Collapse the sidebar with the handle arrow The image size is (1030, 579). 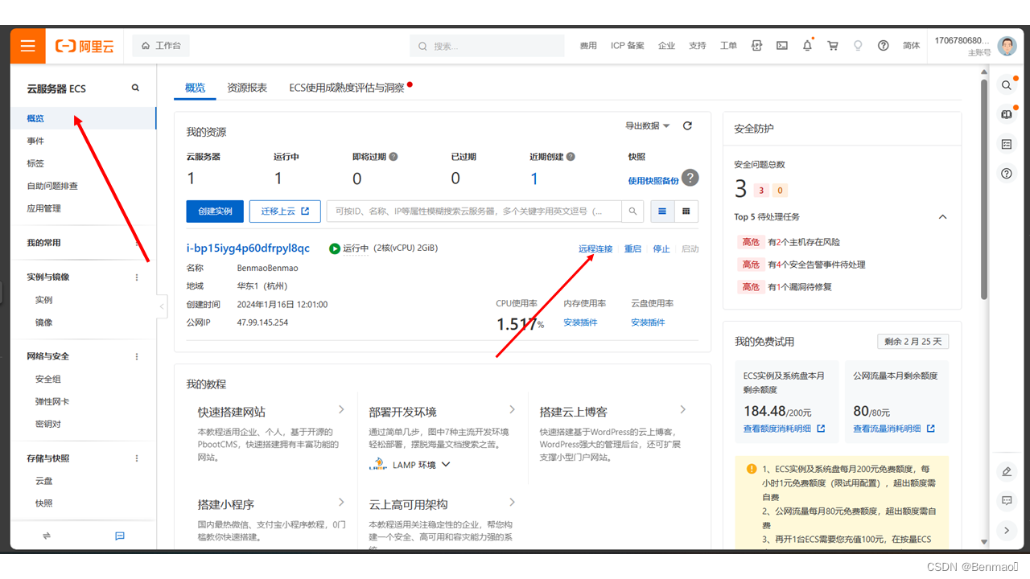[x=162, y=306]
